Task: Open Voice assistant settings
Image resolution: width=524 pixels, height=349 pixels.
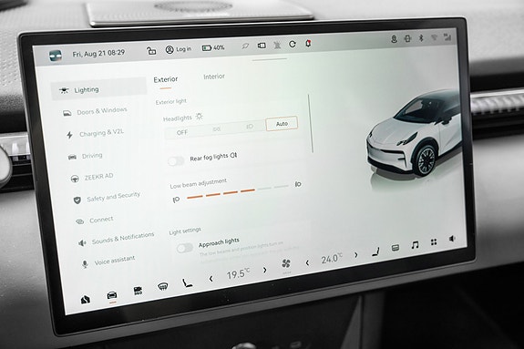Action: pyautogui.click(x=108, y=262)
